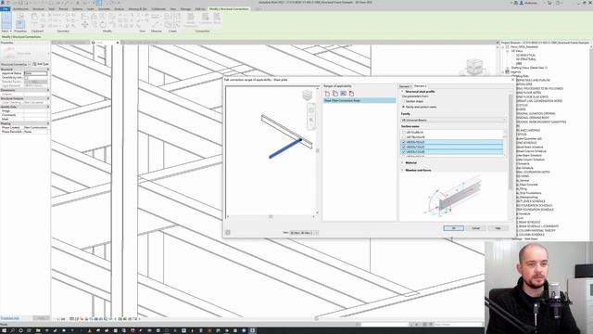Viewport: 593px width, 334px height.
Task: Uncheck the UB203x133x25 section name checkbox
Action: coord(404,147)
